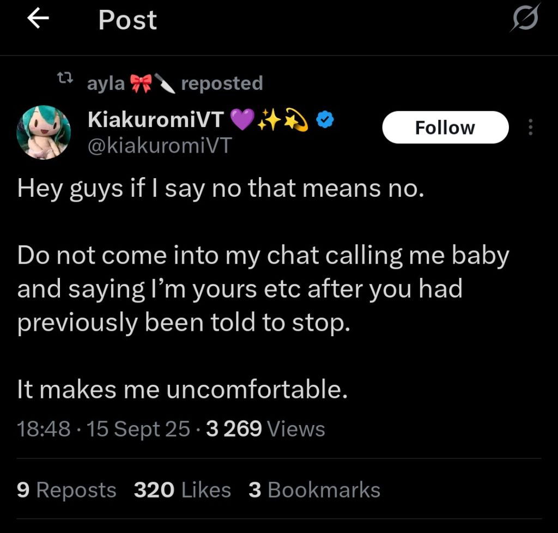Open Grok via the slashed circle icon
Viewport: 558px width, 533px height.
point(525,18)
